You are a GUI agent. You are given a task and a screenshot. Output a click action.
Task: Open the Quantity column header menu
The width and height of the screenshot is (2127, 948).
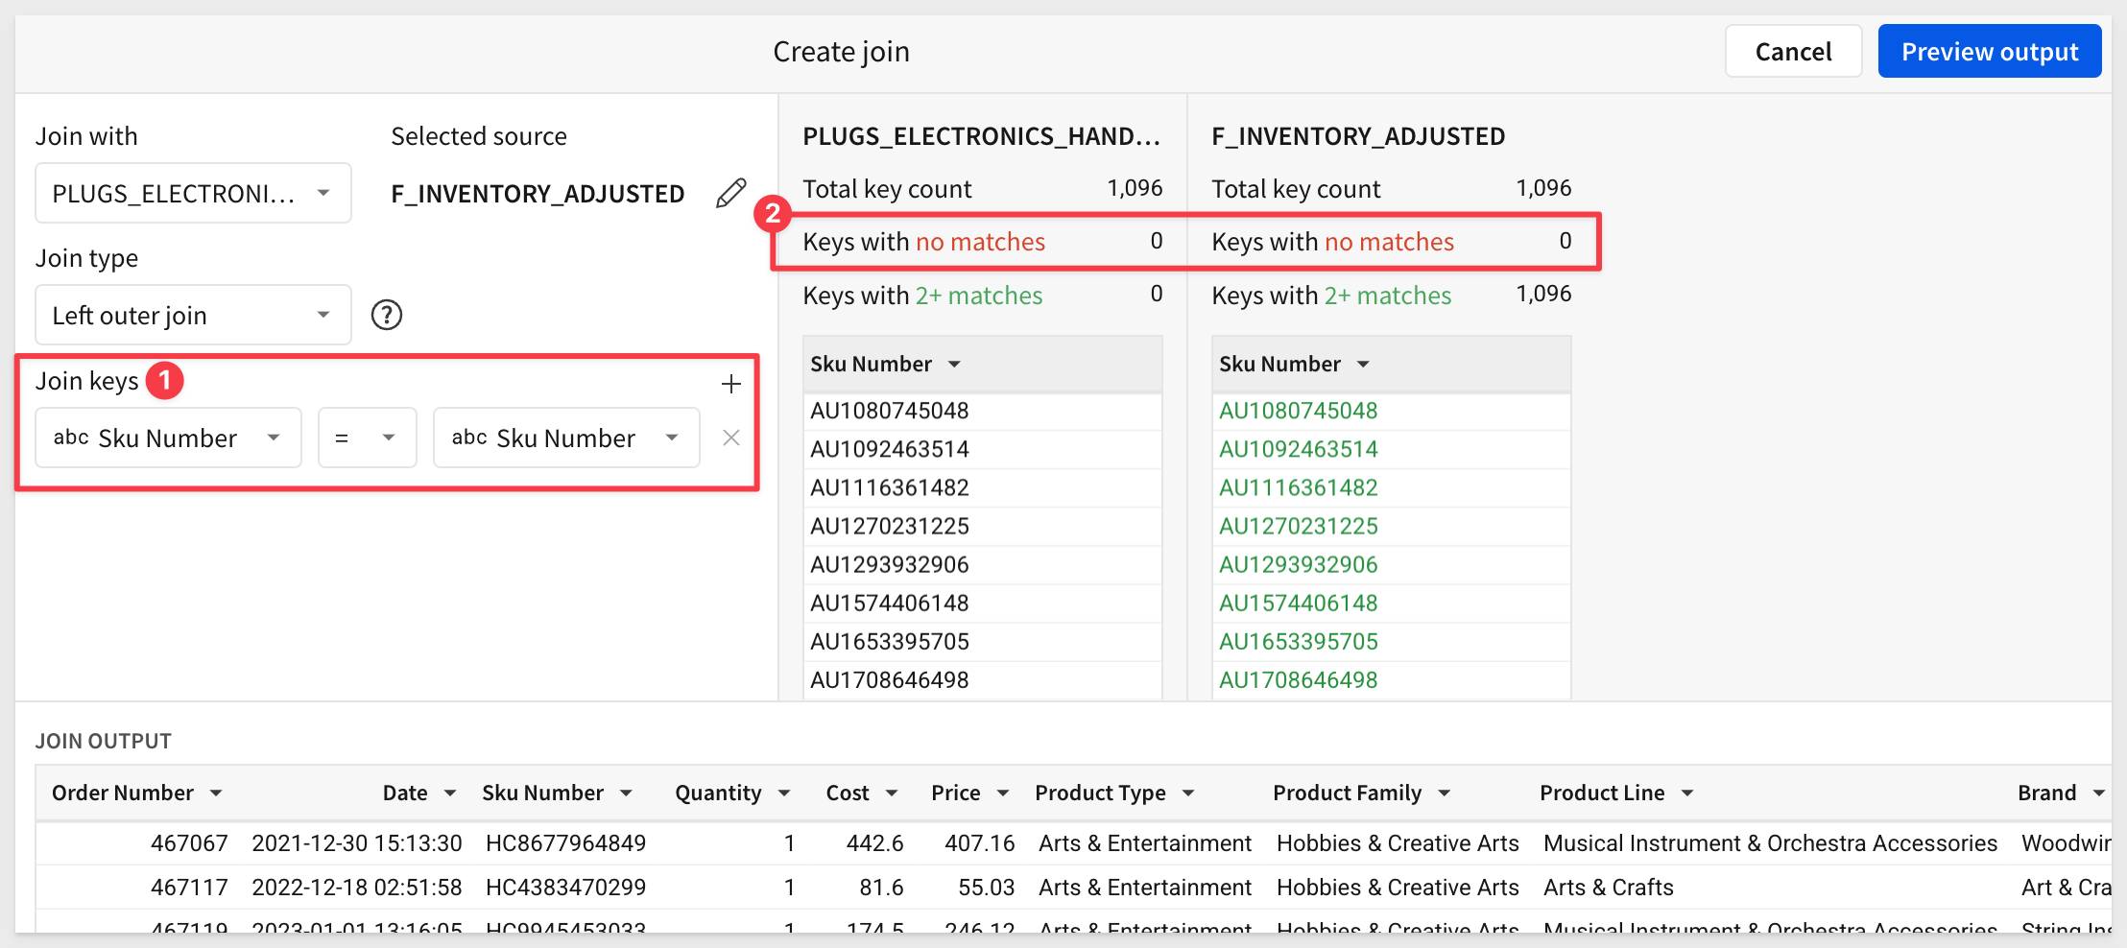click(x=784, y=794)
